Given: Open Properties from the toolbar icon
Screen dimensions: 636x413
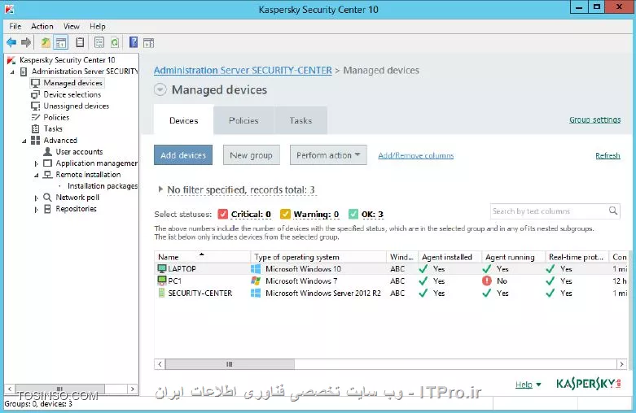Looking at the screenshot, I should tap(99, 42).
